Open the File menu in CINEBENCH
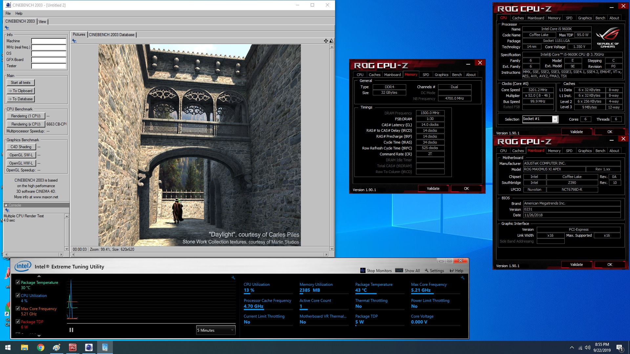 8,13
